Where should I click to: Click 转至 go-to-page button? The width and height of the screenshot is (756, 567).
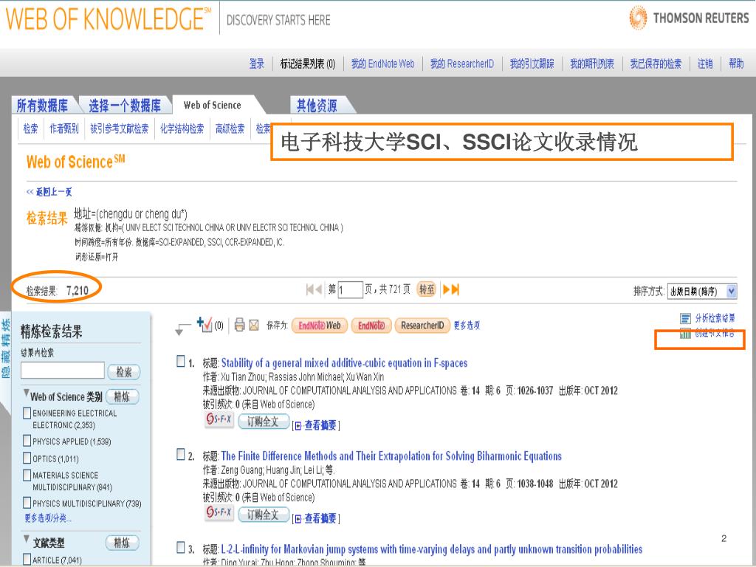click(427, 289)
